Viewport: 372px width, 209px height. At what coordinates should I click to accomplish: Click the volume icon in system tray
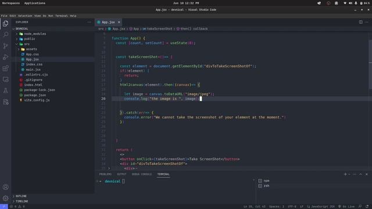(350, 3)
